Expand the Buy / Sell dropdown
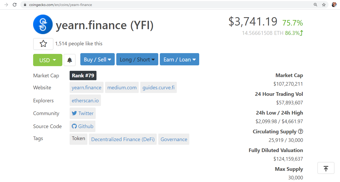 pyautogui.click(x=98, y=59)
